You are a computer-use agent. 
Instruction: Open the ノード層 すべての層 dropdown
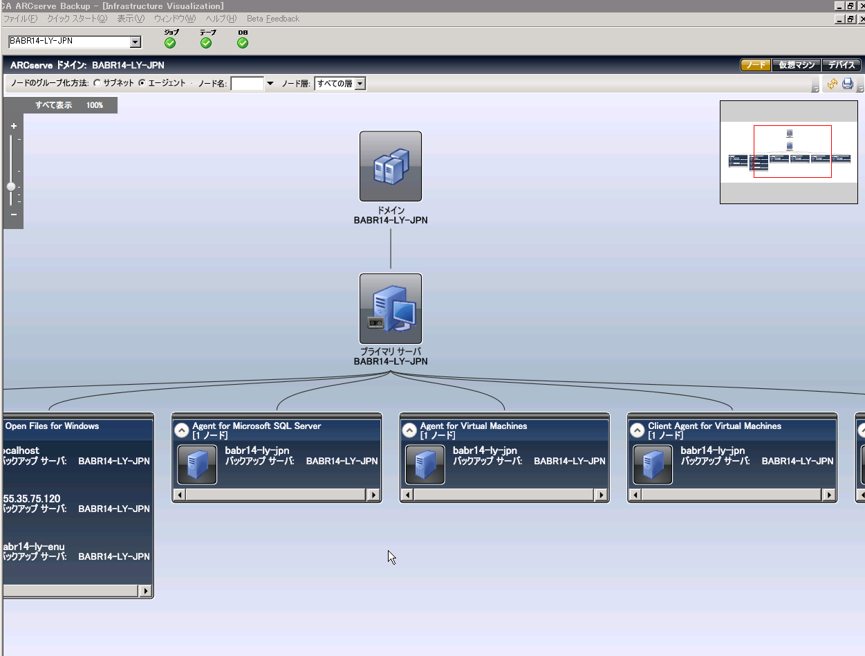coord(360,84)
